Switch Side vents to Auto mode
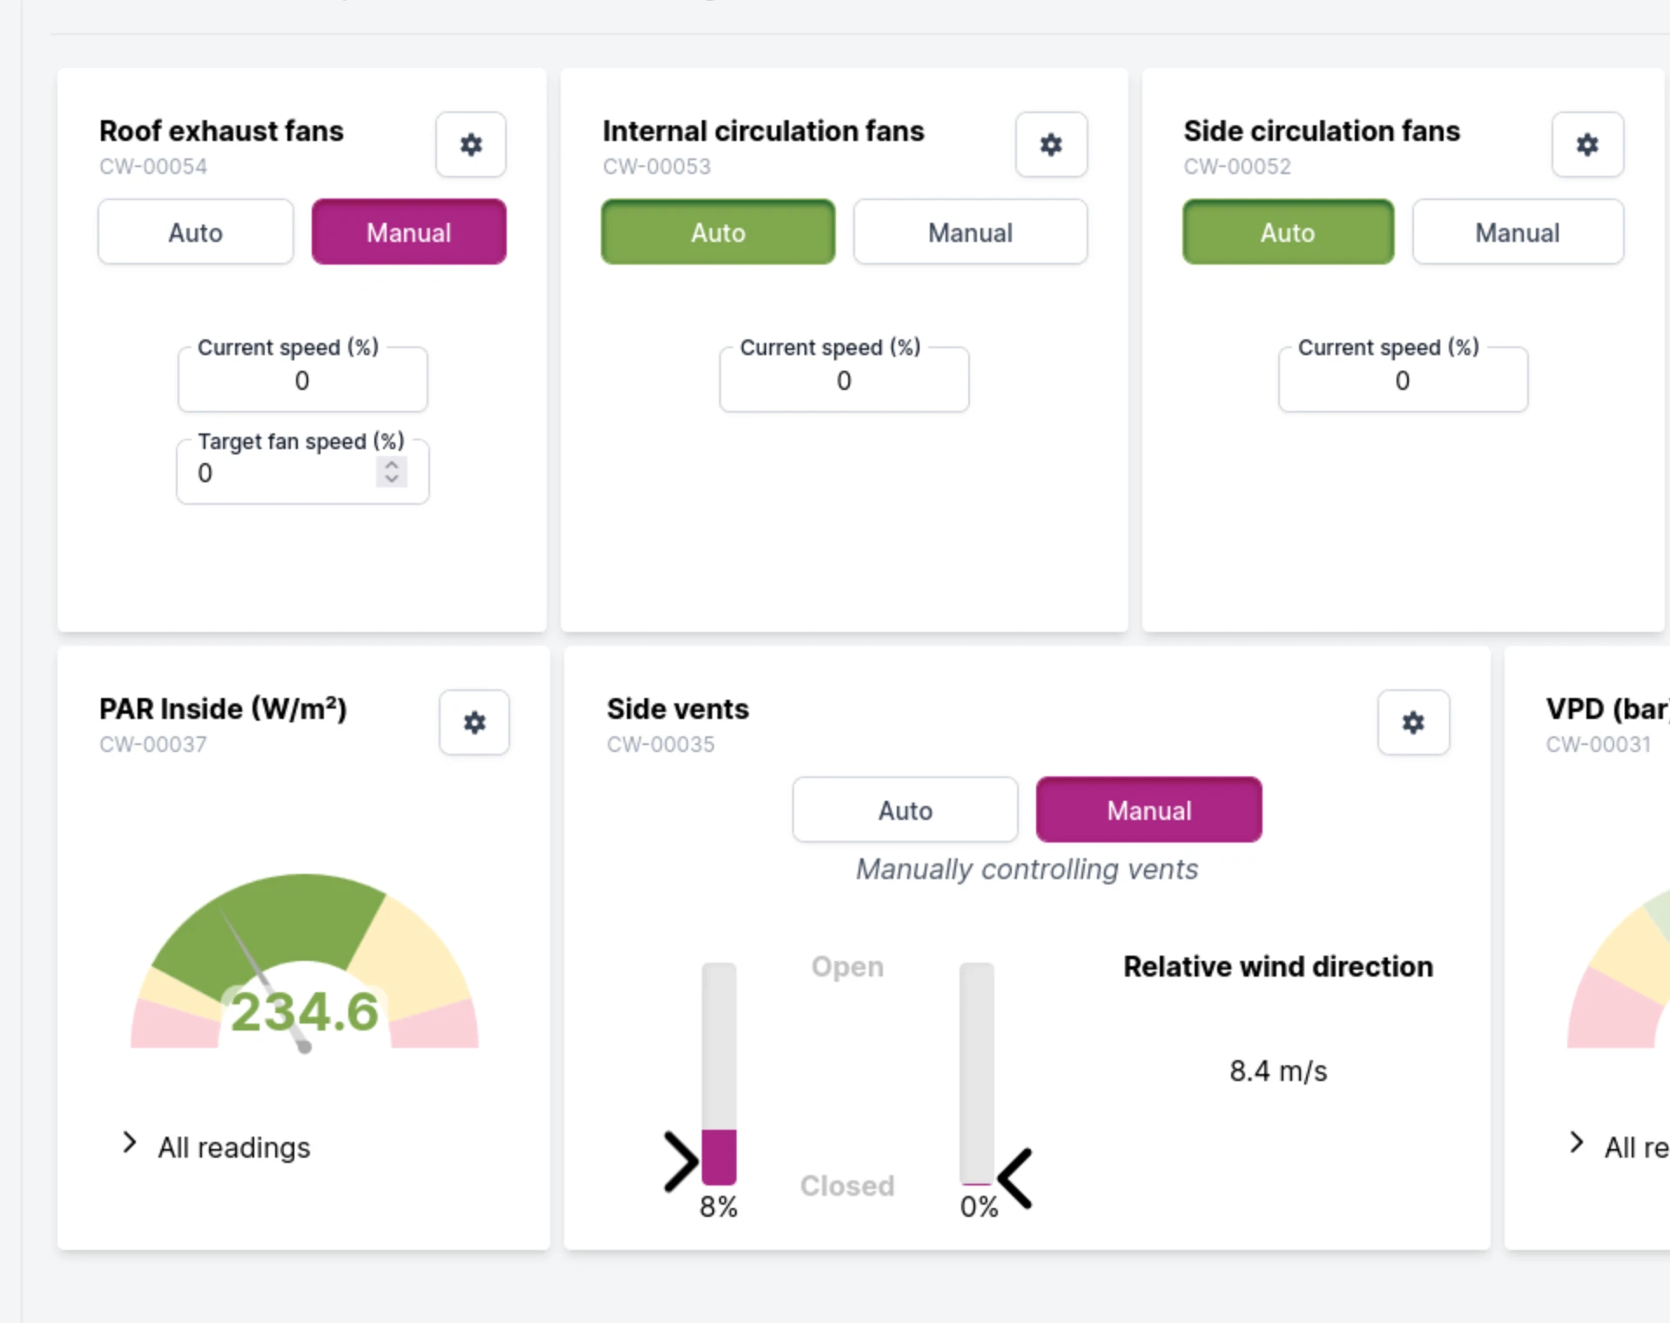The image size is (1670, 1323). (905, 810)
